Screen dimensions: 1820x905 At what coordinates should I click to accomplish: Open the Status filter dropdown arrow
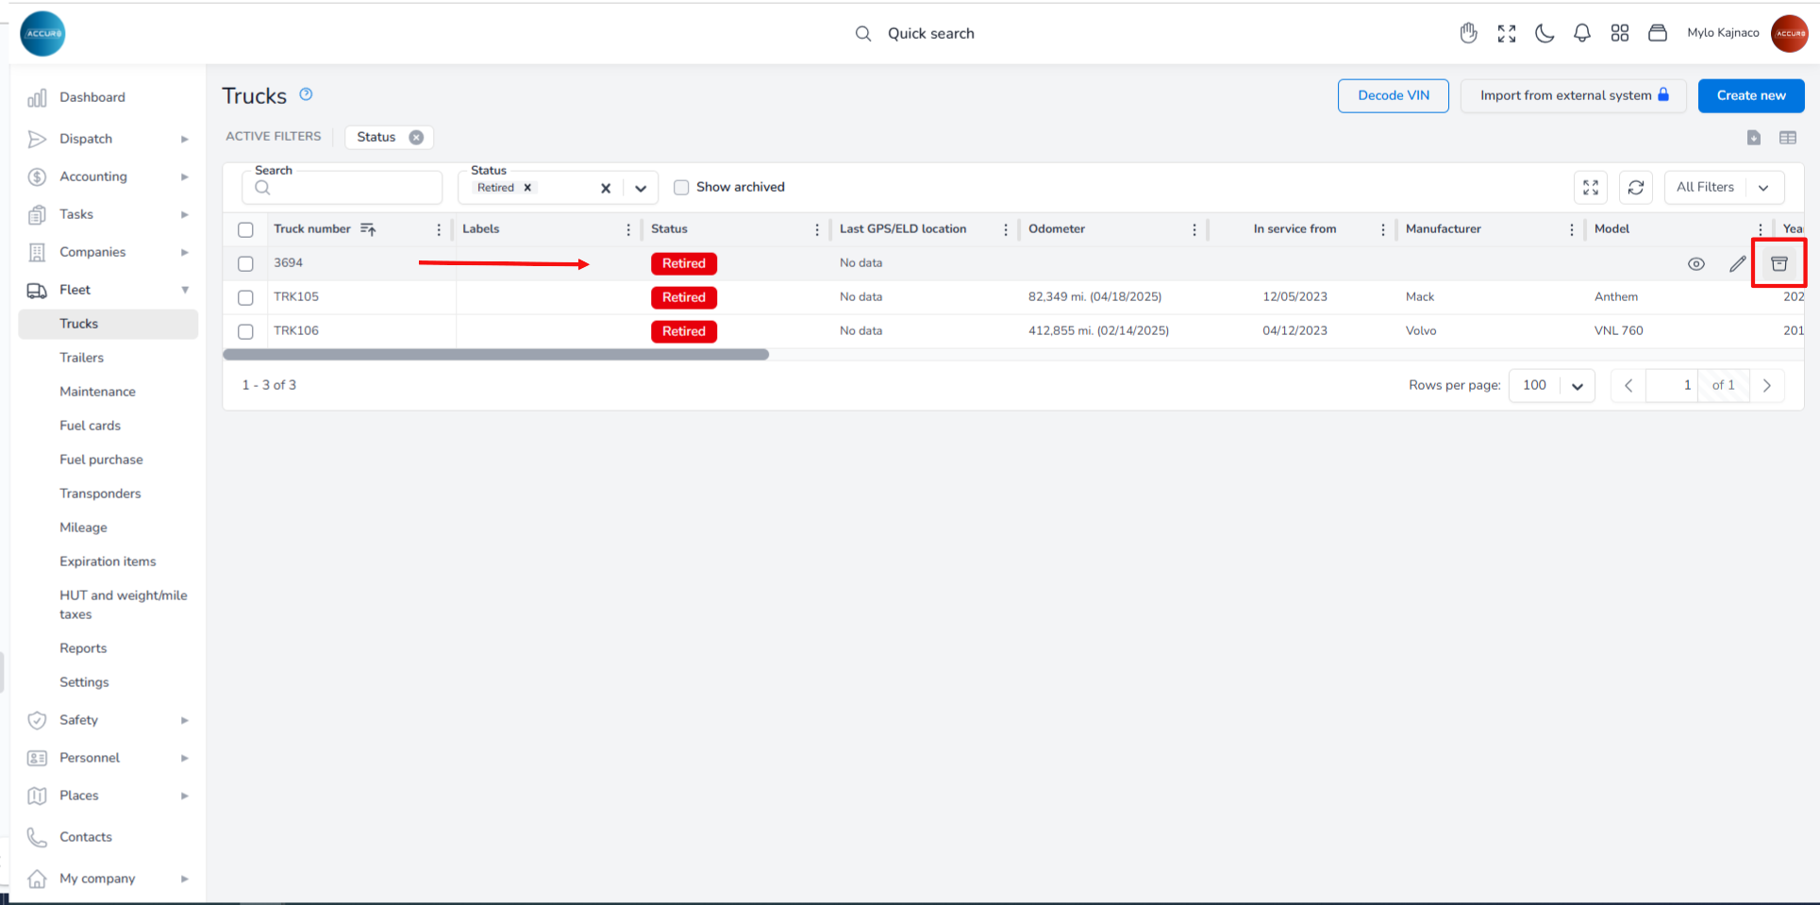641,188
